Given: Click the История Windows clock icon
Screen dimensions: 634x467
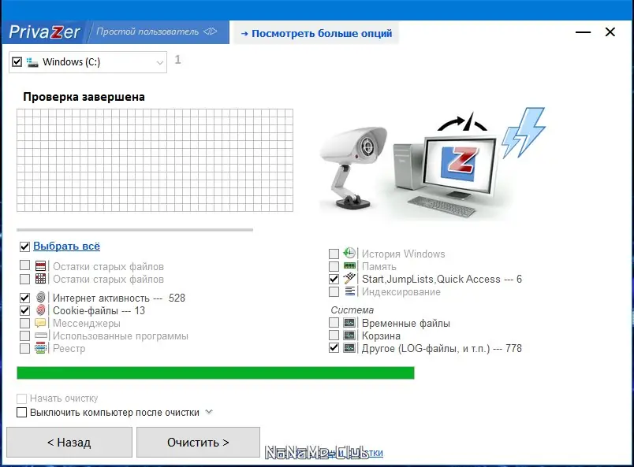Looking at the screenshot, I should (x=349, y=254).
